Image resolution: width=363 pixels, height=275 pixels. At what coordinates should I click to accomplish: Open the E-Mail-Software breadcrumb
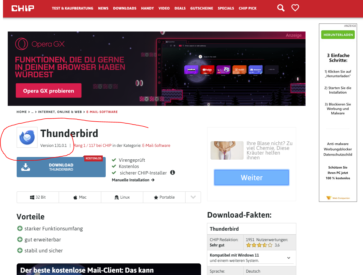click(x=102, y=112)
